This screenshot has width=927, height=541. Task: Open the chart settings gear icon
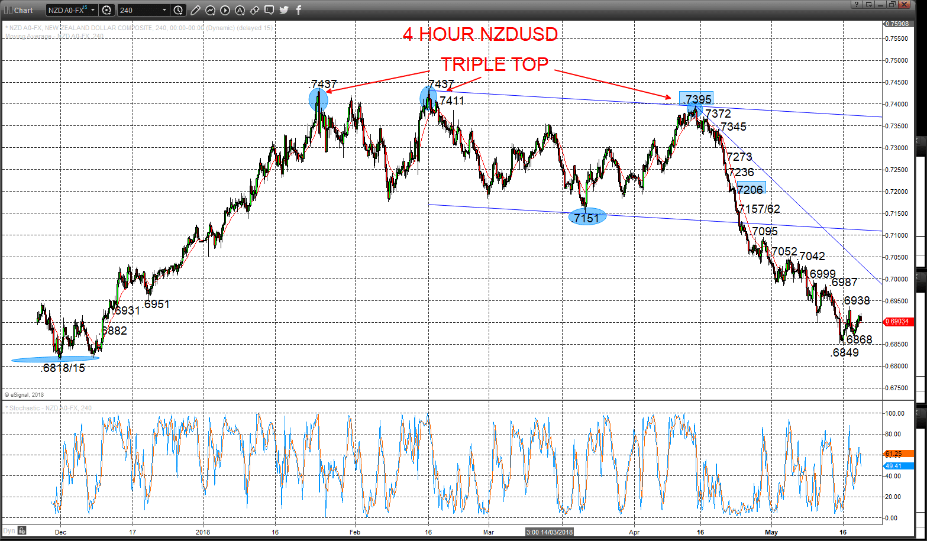point(106,10)
